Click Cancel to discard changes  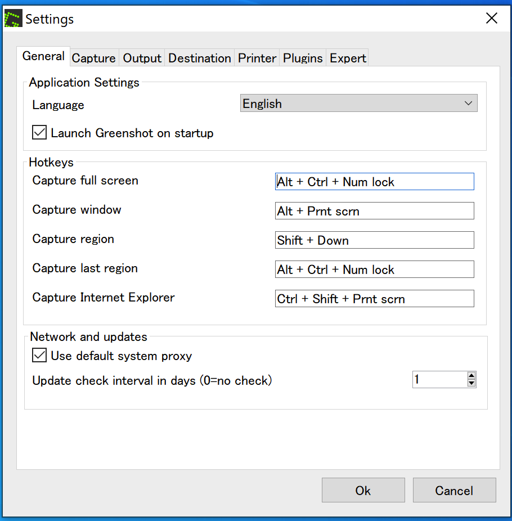454,490
